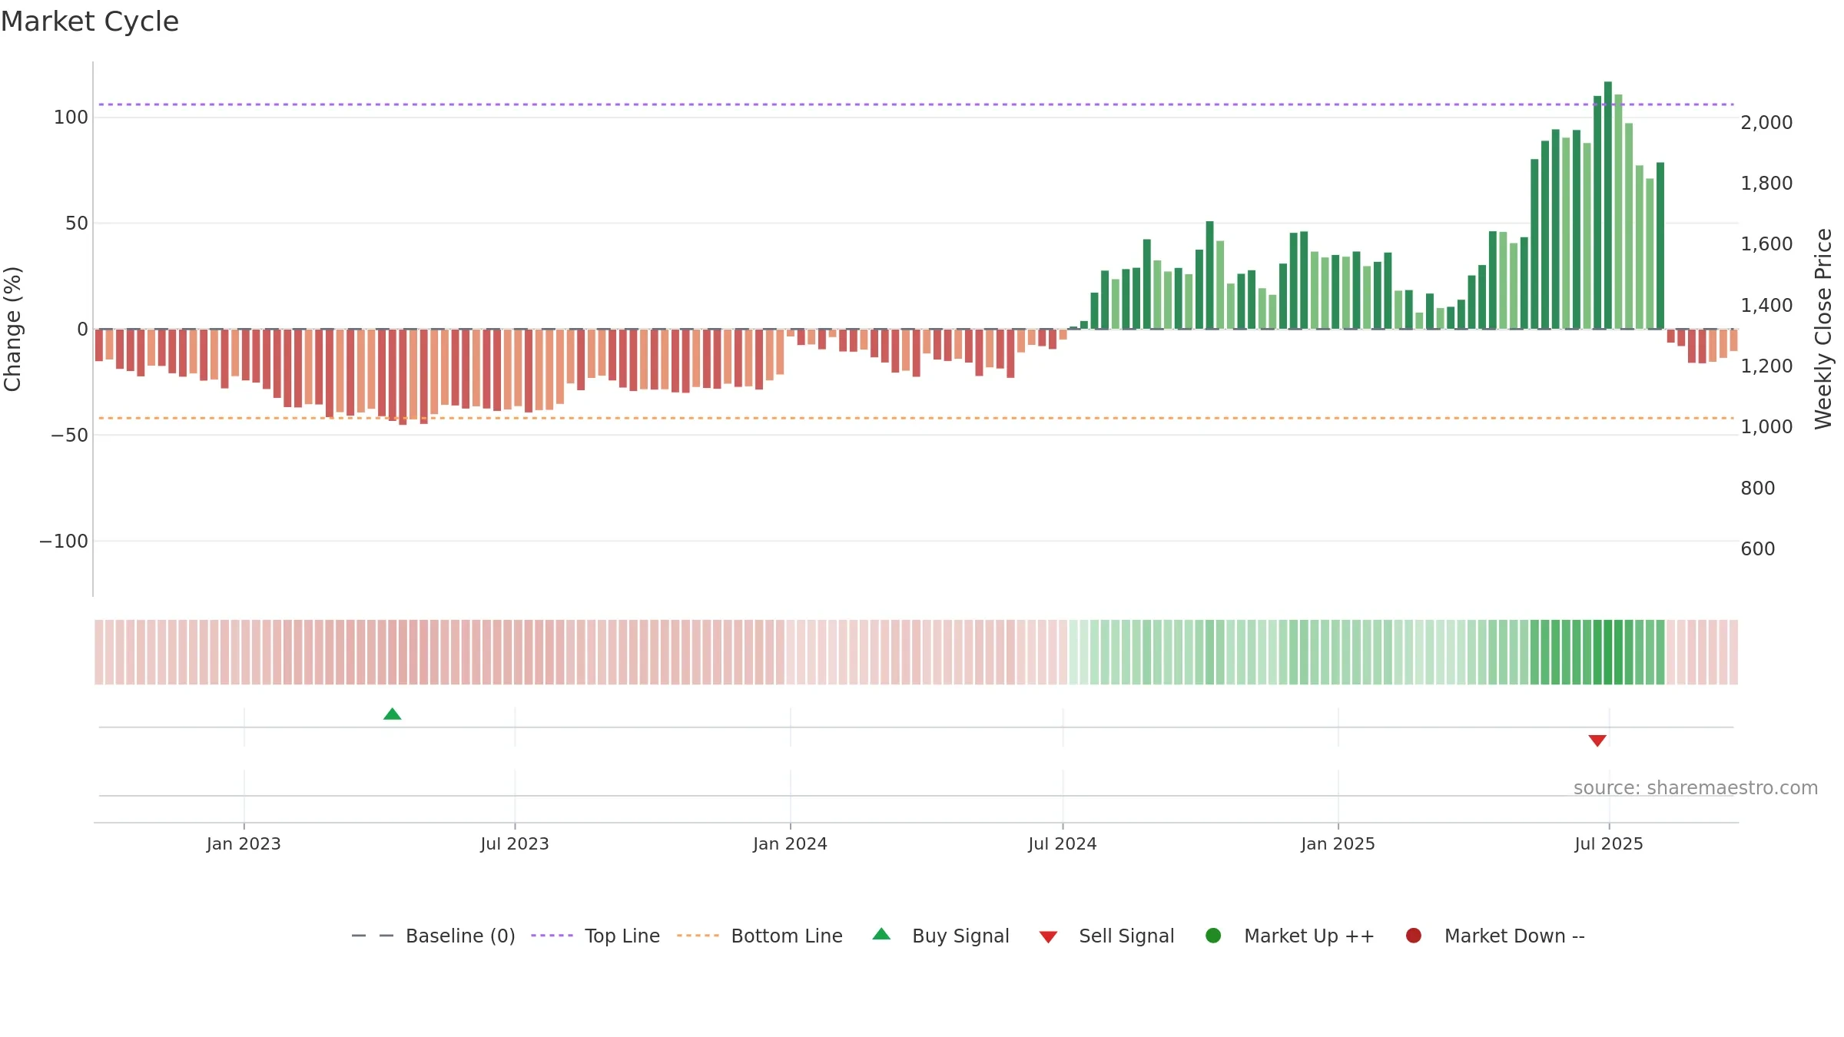Image resolution: width=1844 pixels, height=1037 pixels.
Task: Click the 600 price axis label
Action: pos(1758,548)
